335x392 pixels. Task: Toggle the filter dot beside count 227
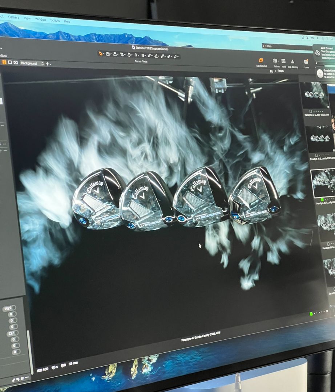tap(16, 333)
